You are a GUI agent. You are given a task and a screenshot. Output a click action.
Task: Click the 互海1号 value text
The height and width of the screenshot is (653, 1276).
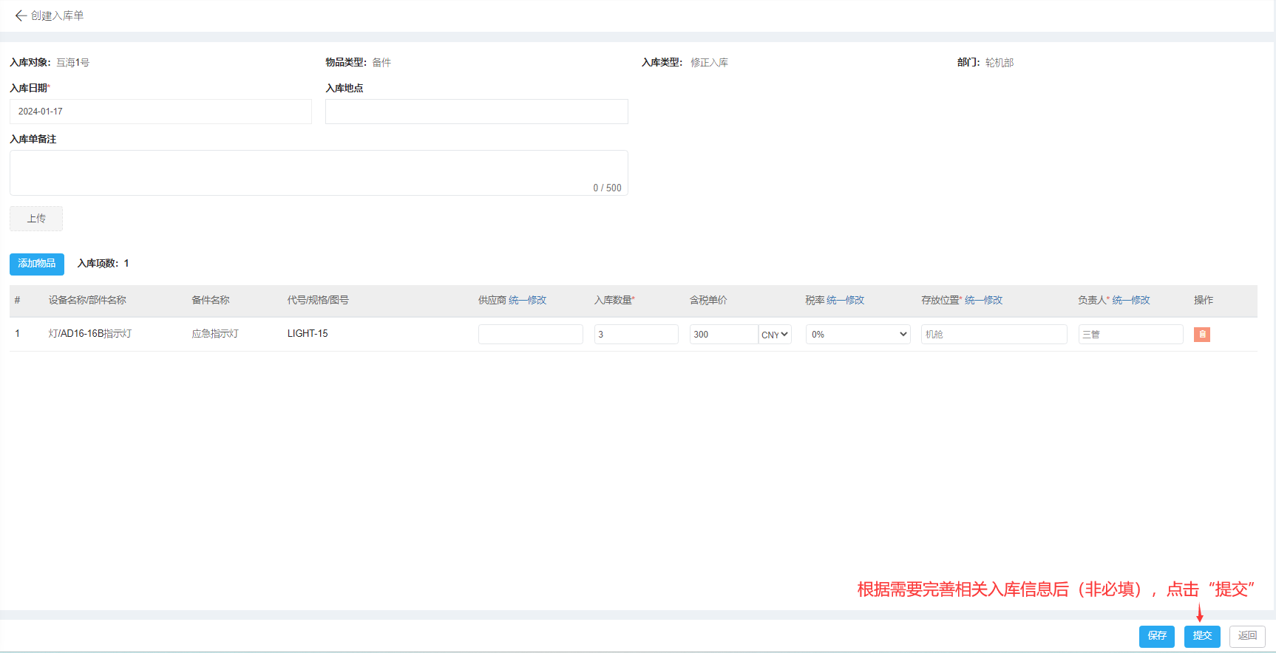(73, 63)
